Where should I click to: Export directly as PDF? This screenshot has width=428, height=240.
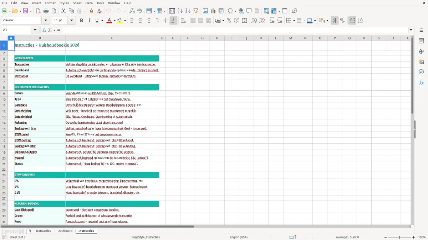tap(38, 11)
